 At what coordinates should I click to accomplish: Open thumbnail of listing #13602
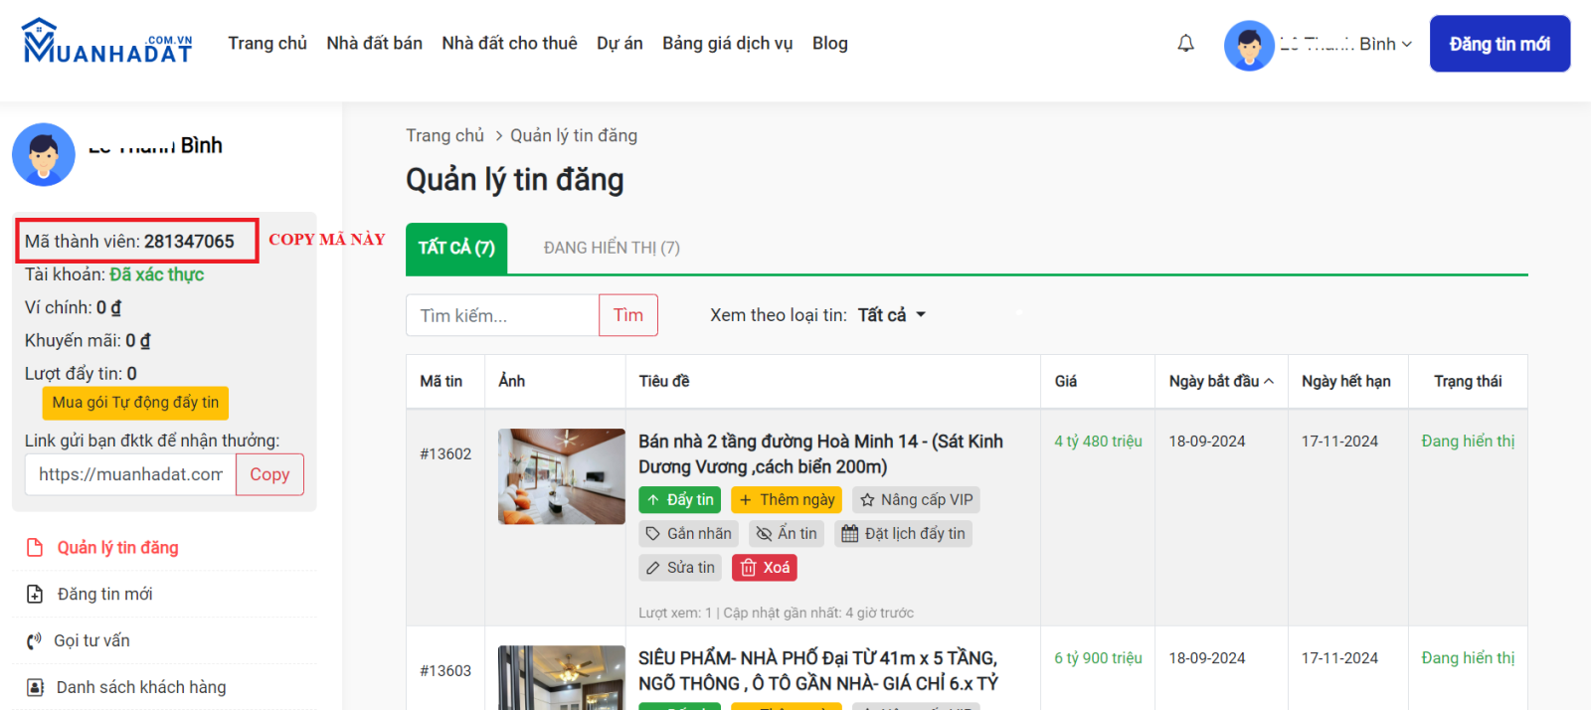point(562,476)
